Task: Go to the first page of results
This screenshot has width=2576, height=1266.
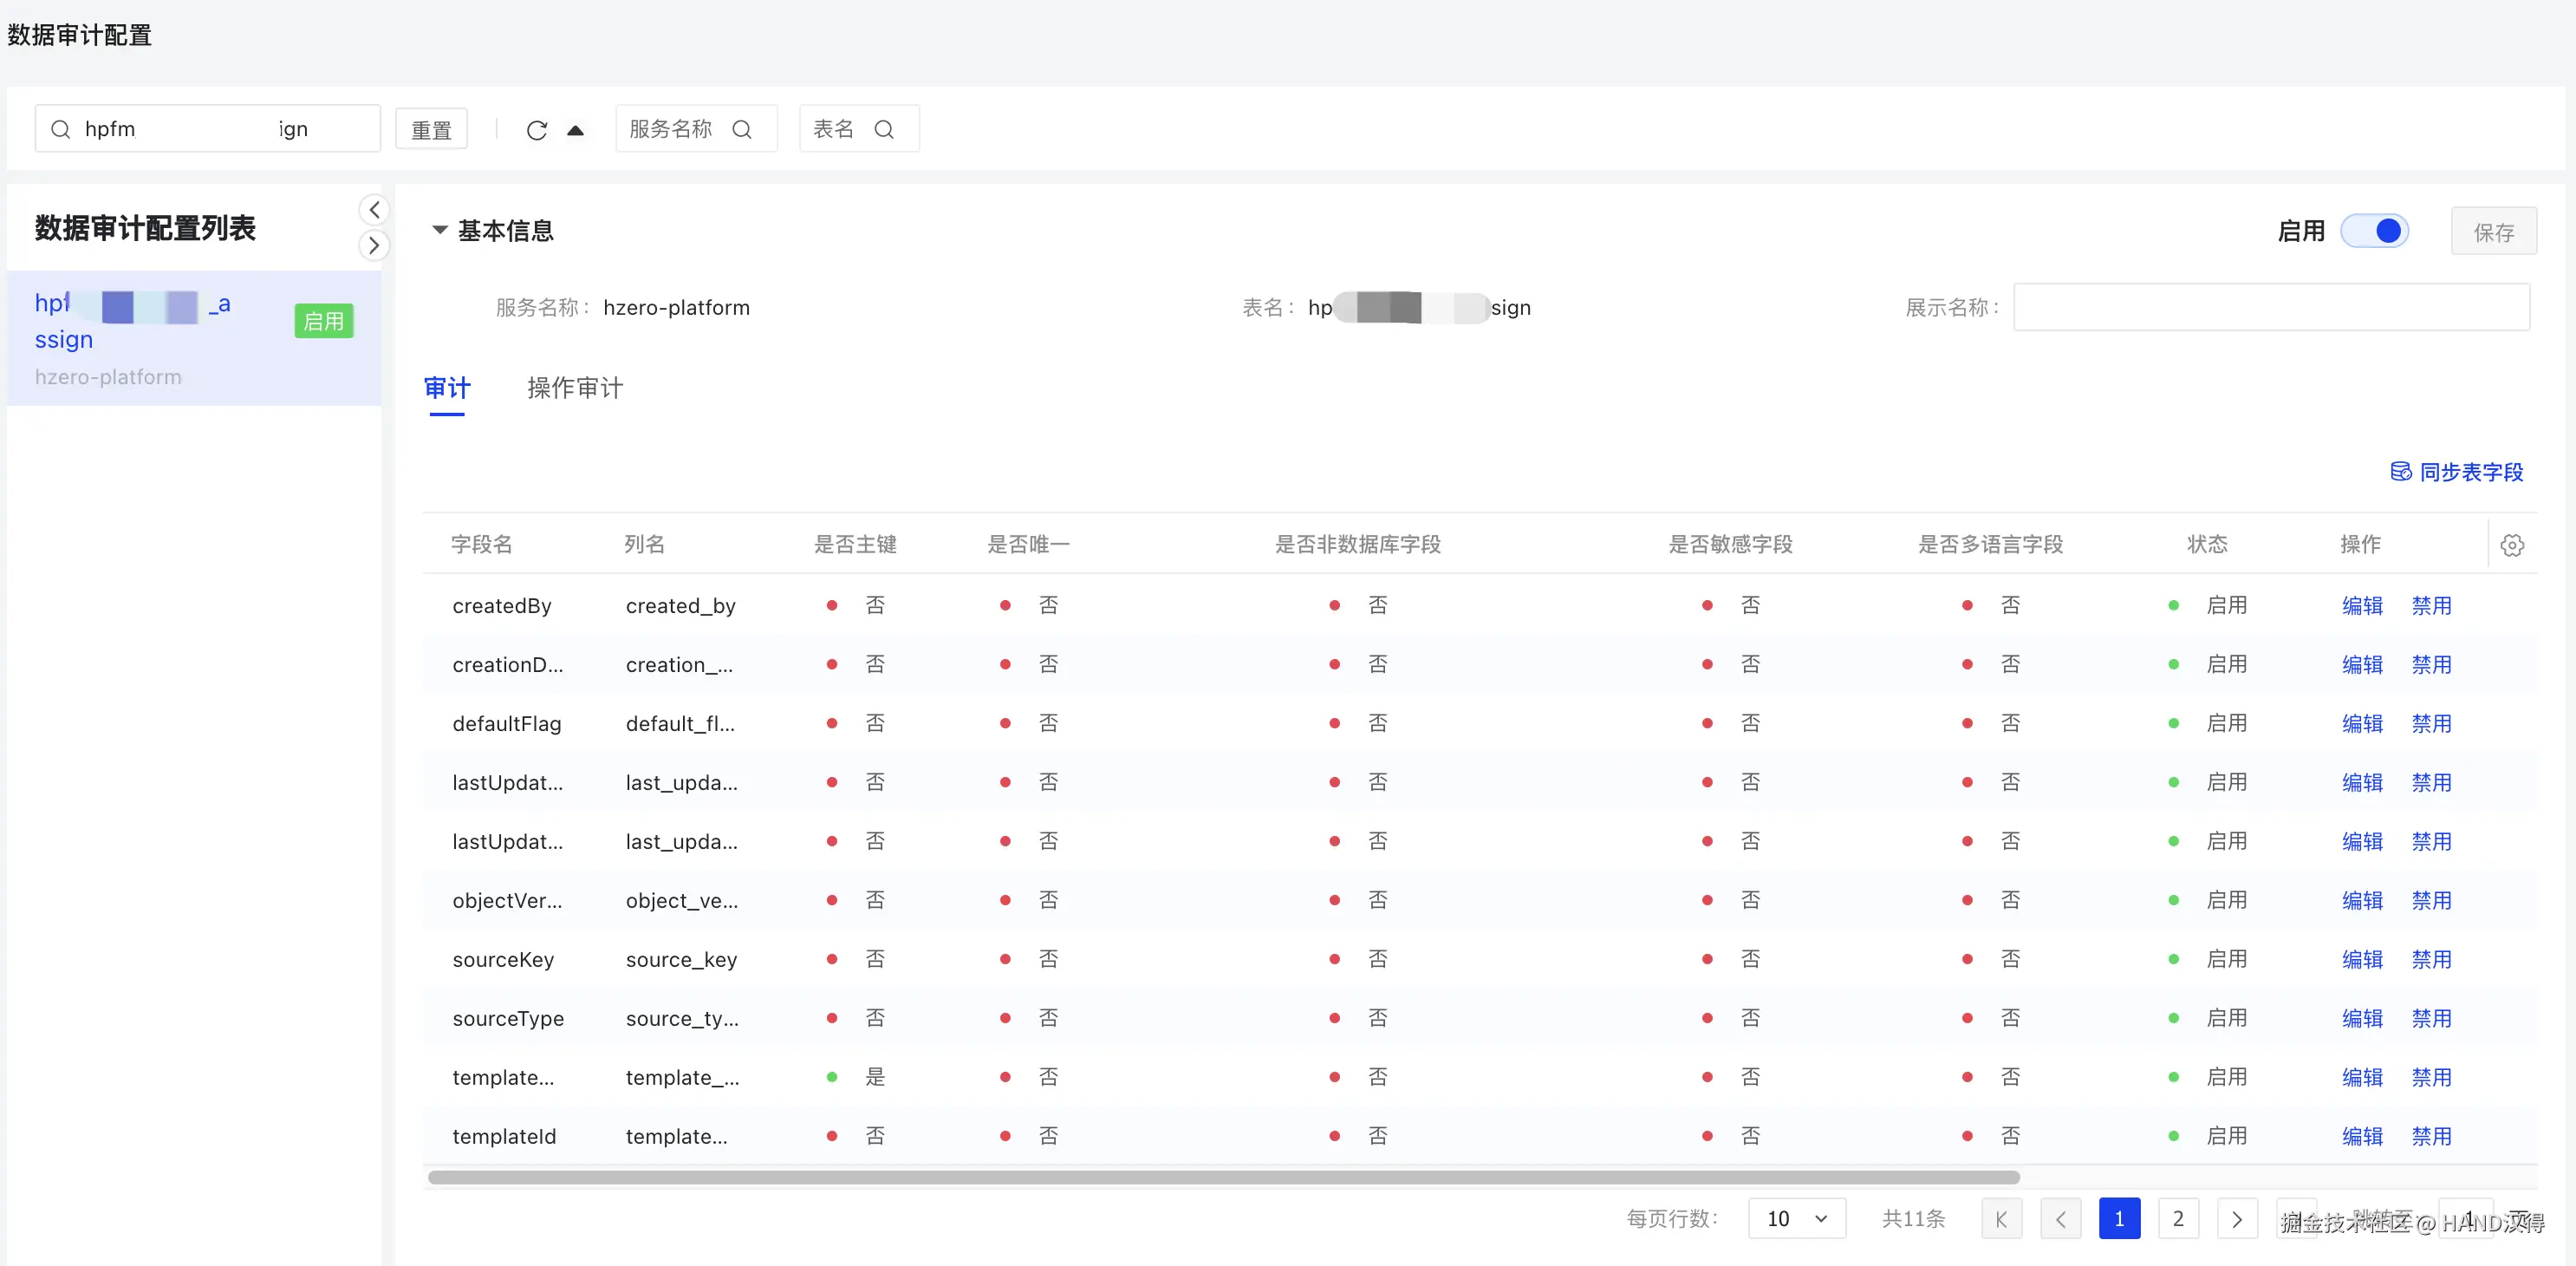Action: [x=2001, y=1219]
